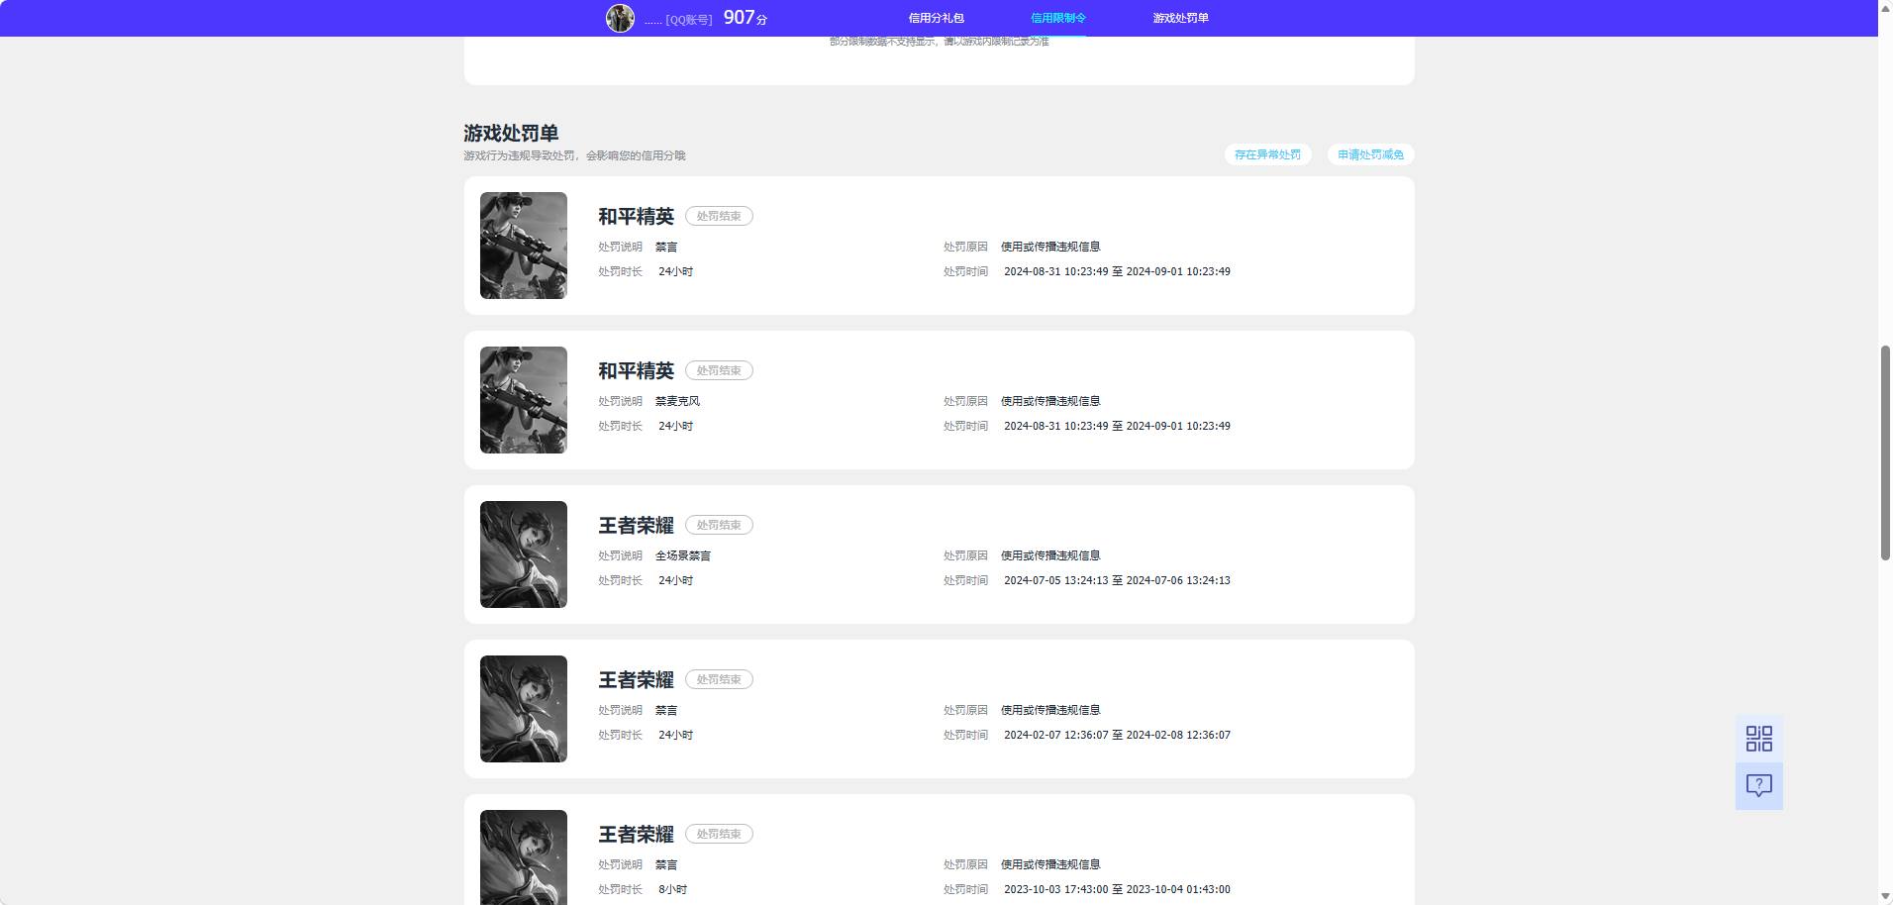
Task: Click the 8小时 duration value
Action: point(673,889)
